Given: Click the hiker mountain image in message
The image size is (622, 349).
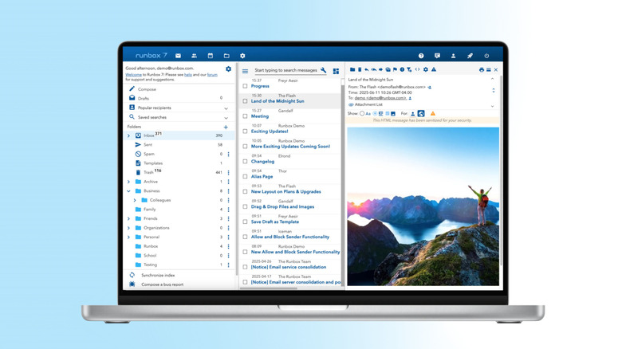Looking at the screenshot, I should click(423, 206).
